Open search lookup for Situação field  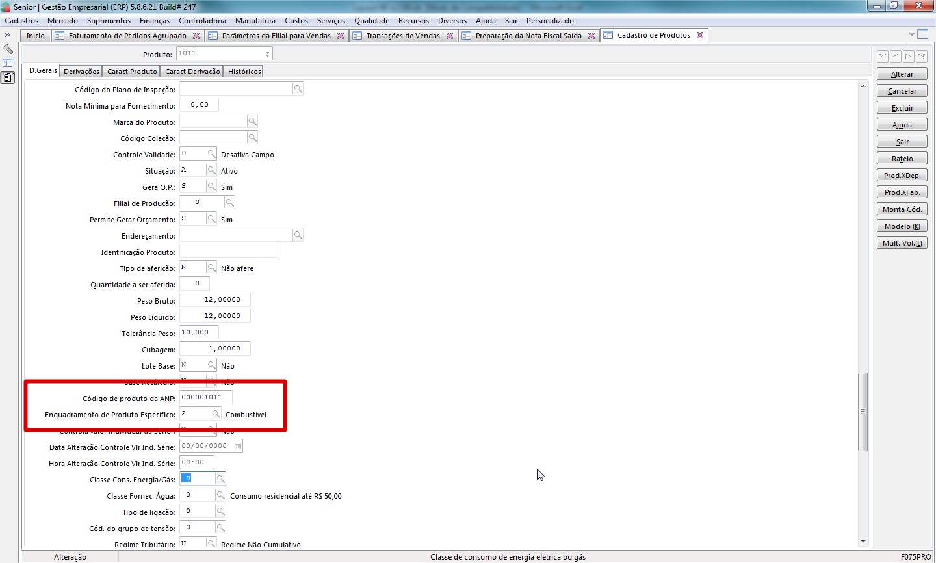point(211,170)
